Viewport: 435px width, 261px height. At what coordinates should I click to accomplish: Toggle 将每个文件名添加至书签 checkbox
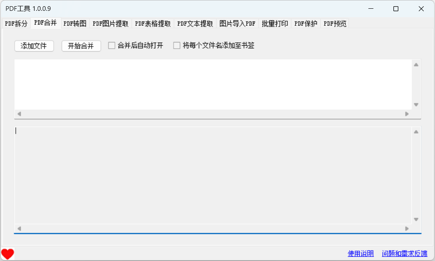coord(177,45)
